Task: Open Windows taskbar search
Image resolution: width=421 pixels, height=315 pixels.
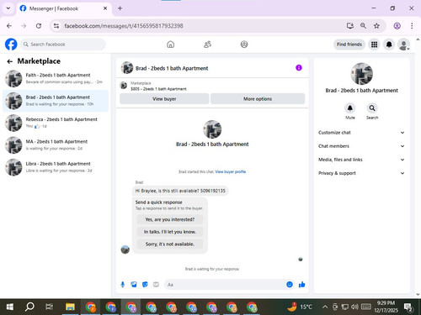Action: tap(29, 307)
